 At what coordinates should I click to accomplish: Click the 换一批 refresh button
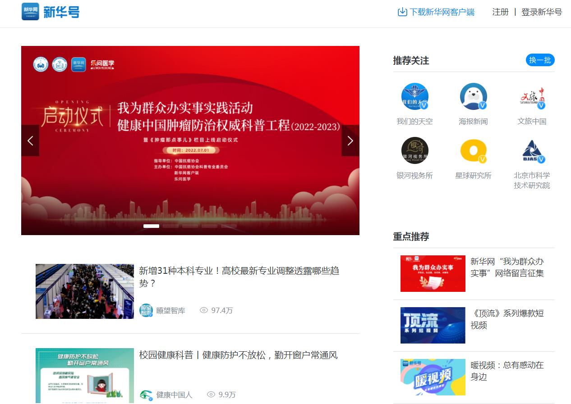pos(540,60)
